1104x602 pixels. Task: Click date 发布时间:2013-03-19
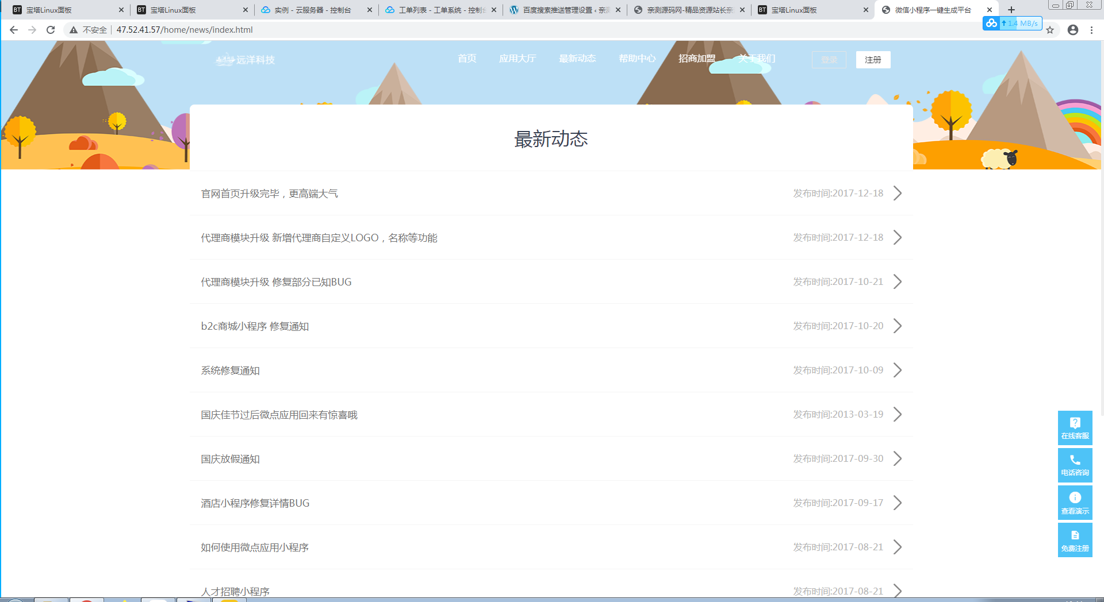click(838, 414)
